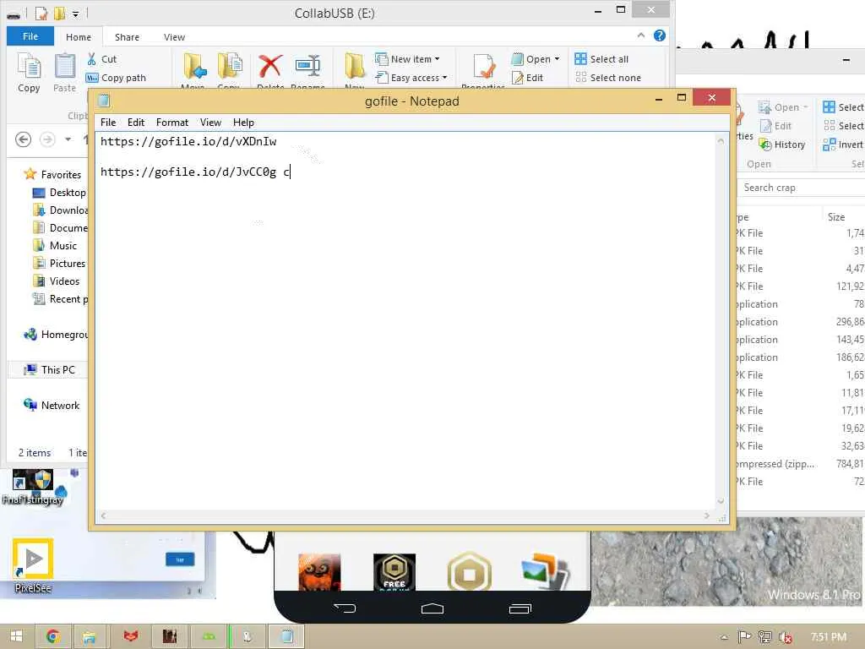The image size is (865, 649).
Task: Select Favorites in the navigation pane
Action: click(x=53, y=174)
